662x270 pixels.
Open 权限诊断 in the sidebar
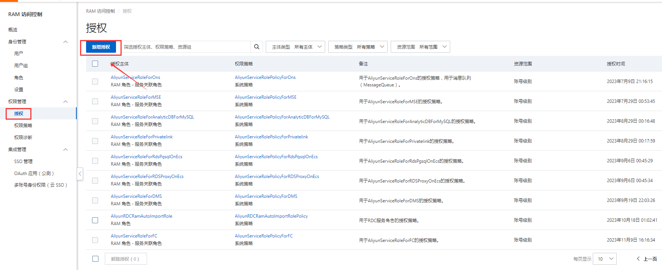[x=23, y=137]
